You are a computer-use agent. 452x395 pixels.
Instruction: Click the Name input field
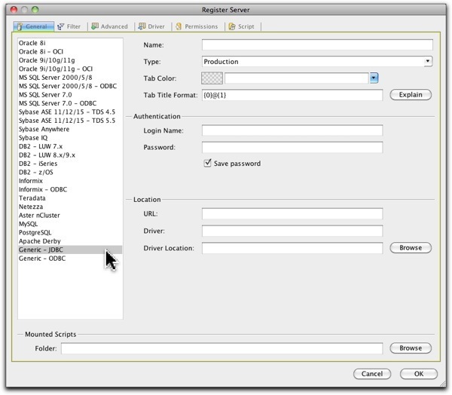pyautogui.click(x=317, y=45)
